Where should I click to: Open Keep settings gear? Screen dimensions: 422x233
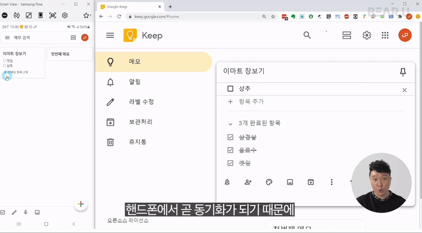[367, 35]
